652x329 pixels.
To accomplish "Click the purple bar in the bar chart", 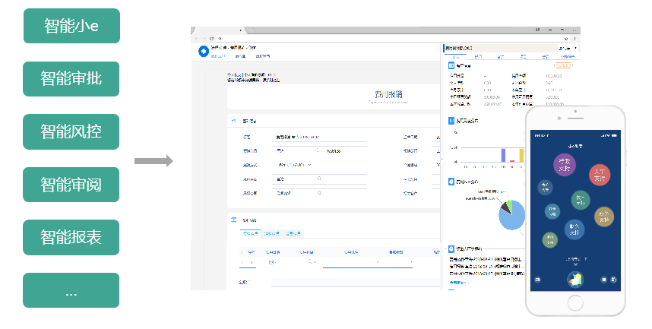I will click(503, 155).
